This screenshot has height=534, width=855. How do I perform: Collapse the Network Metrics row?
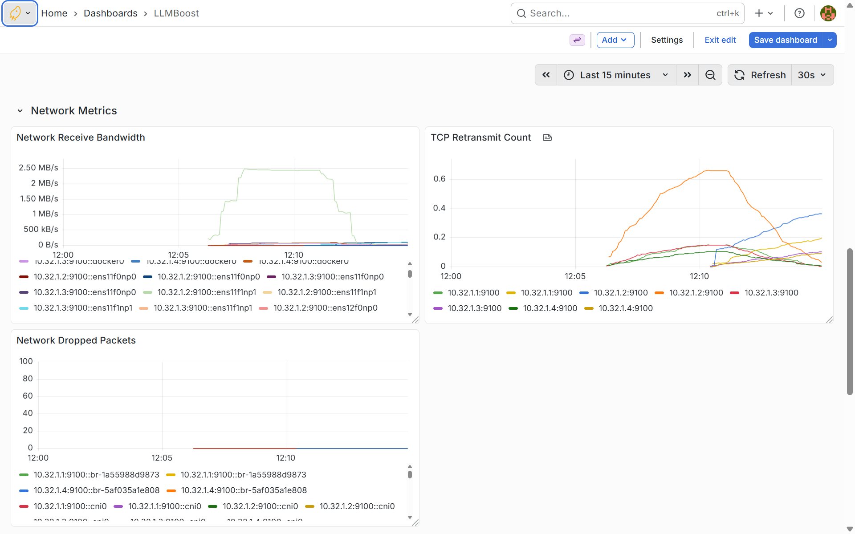[20, 110]
